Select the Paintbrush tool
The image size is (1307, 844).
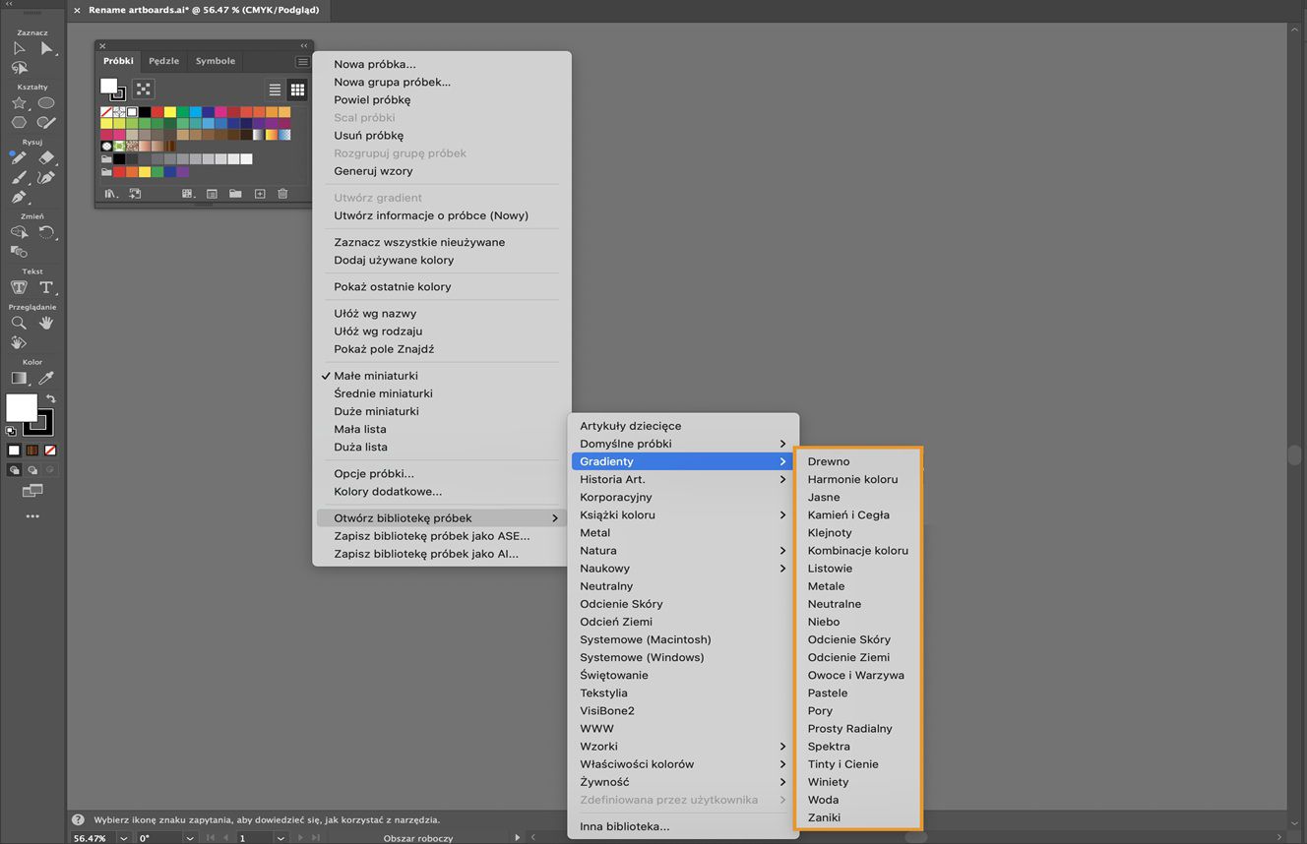pos(19,178)
